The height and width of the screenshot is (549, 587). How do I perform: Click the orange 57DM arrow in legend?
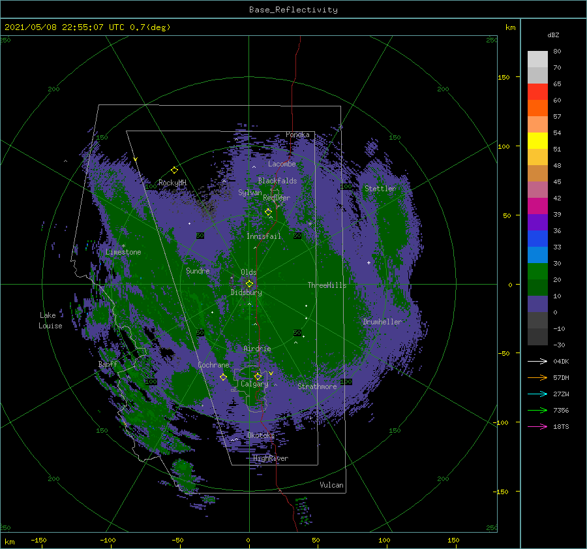click(537, 378)
